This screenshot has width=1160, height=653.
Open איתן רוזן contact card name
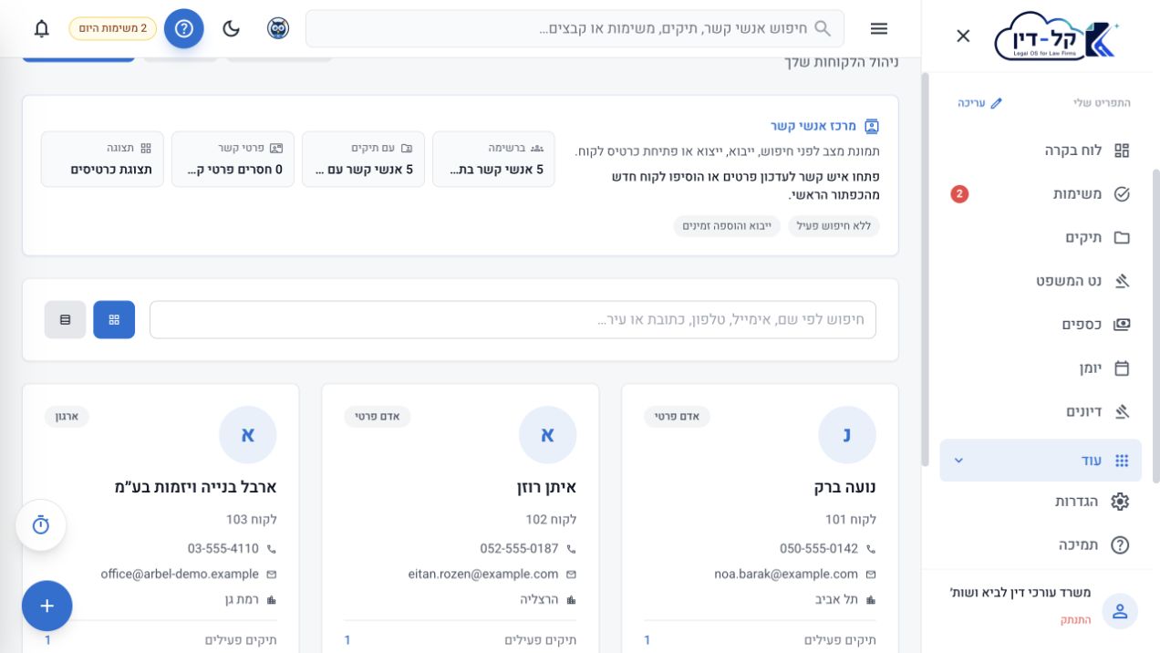[546, 487]
